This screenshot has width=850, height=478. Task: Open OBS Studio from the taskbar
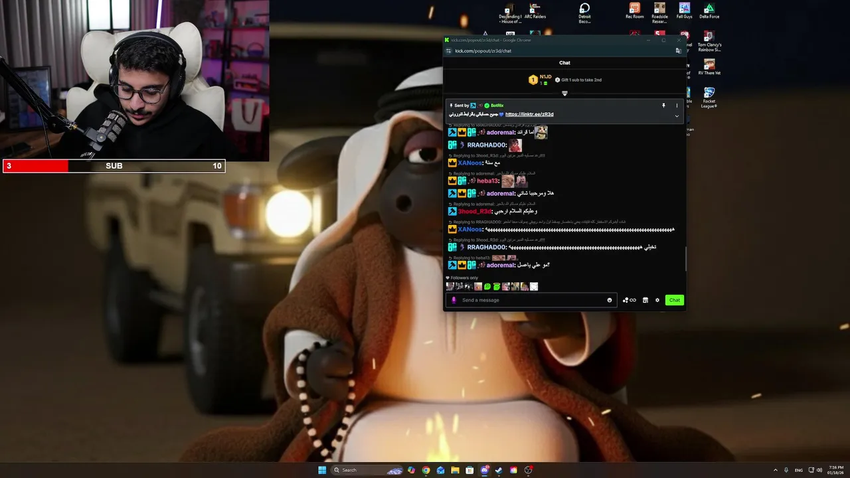529,470
